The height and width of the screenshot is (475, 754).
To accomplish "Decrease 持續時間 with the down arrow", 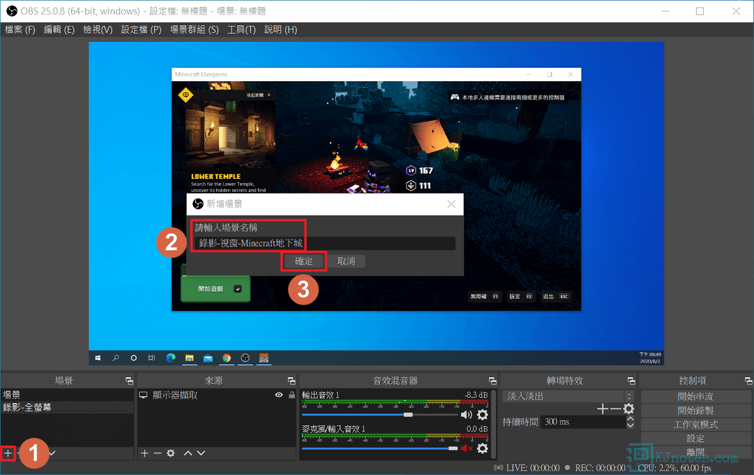I will pyautogui.click(x=630, y=425).
